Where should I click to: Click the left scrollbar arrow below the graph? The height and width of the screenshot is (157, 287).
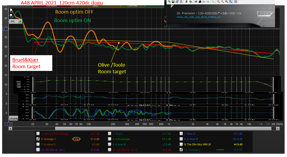(x=10, y=129)
